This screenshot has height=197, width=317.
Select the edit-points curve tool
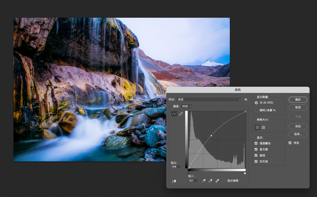pos(174,114)
